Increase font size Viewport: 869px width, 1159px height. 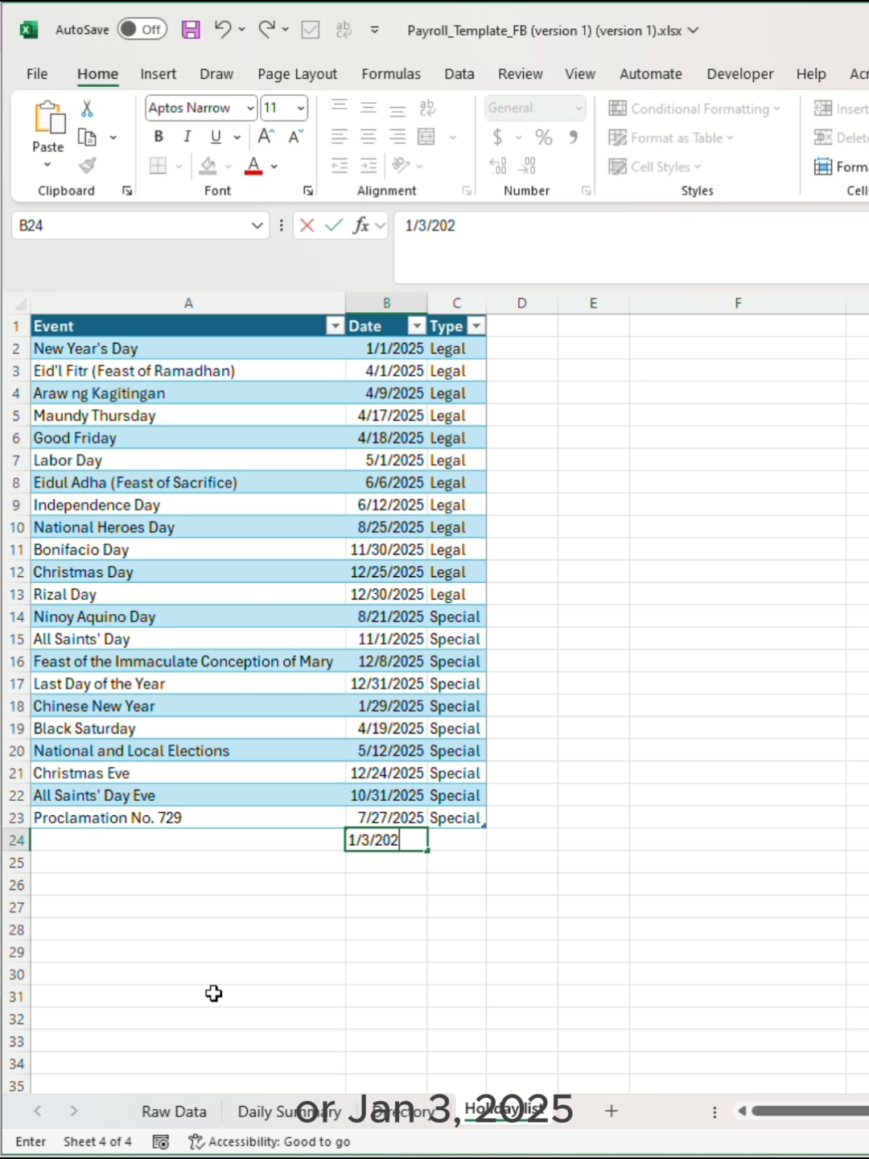coord(266,136)
